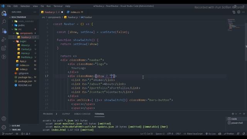
Task: Open package.json in explorer
Action: coord(25,81)
